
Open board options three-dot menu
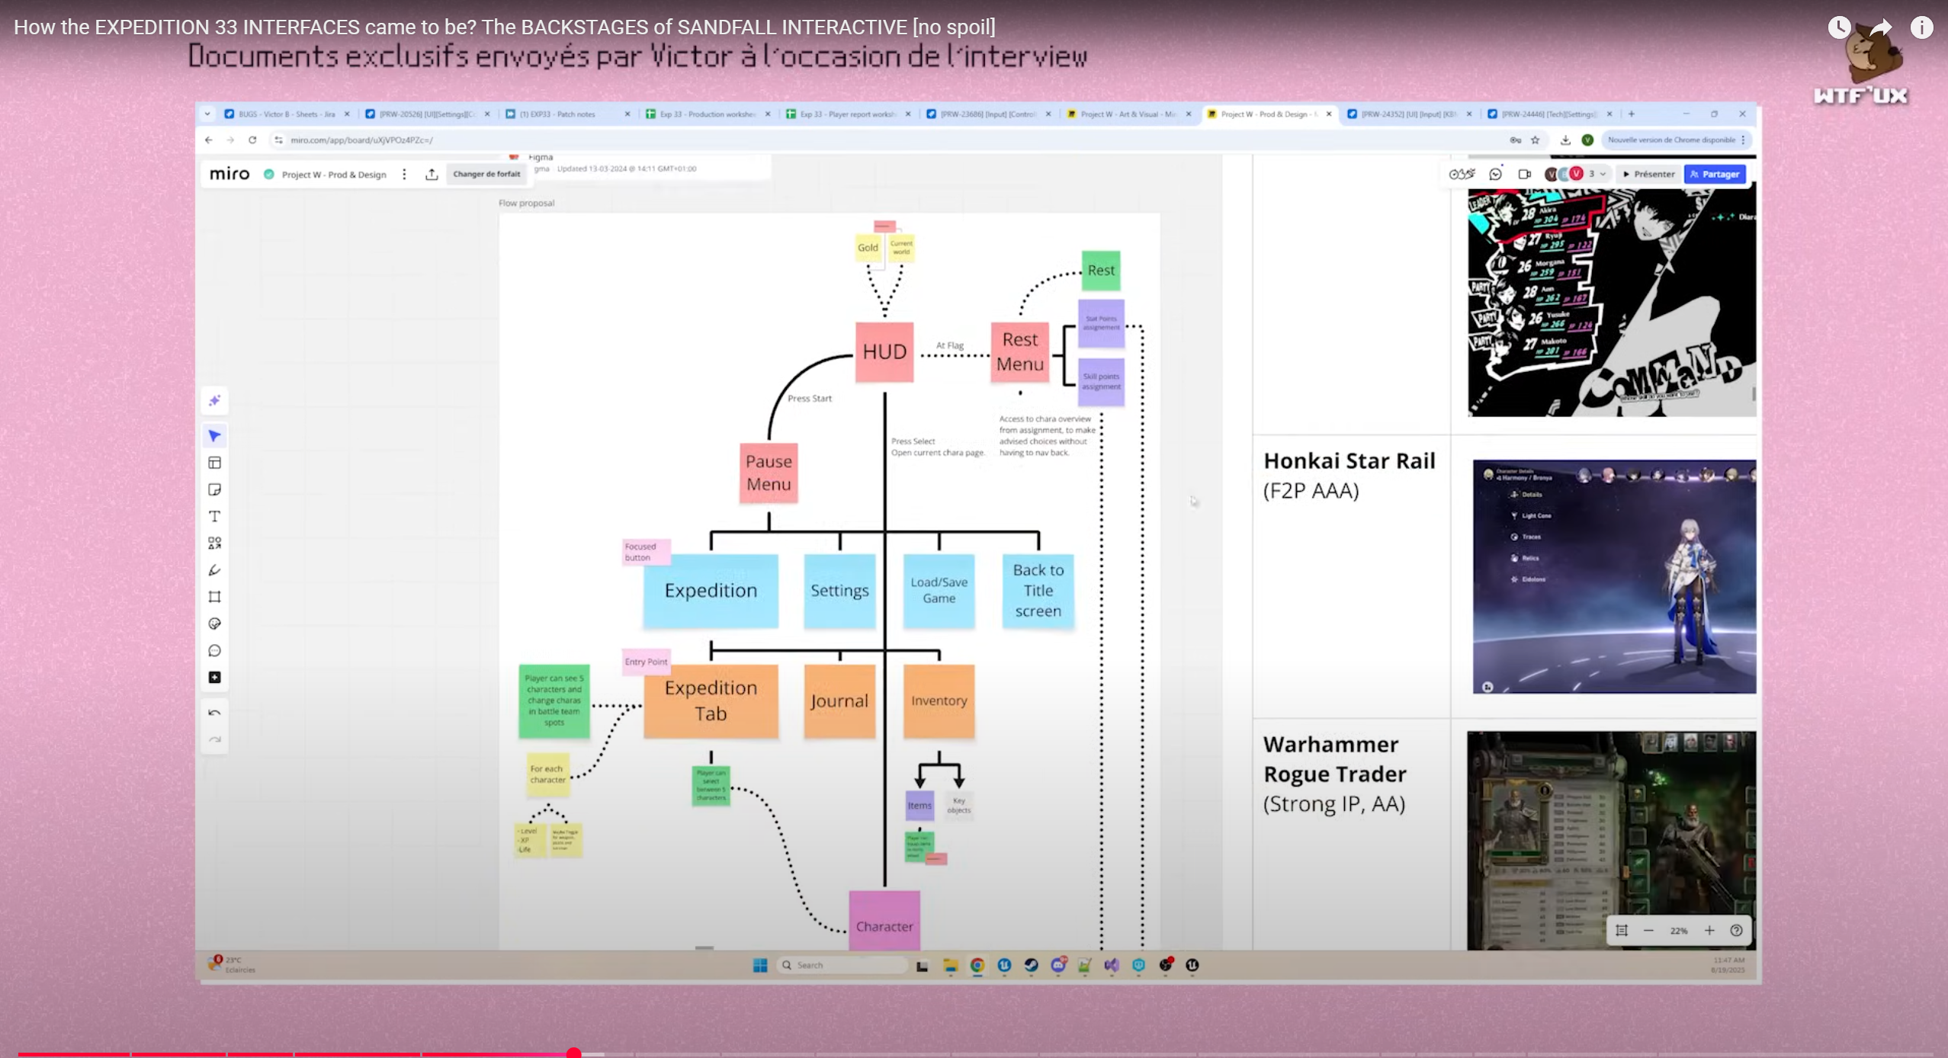(404, 175)
